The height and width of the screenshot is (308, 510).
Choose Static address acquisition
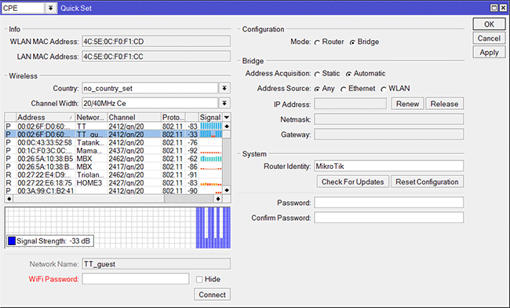[x=317, y=74]
